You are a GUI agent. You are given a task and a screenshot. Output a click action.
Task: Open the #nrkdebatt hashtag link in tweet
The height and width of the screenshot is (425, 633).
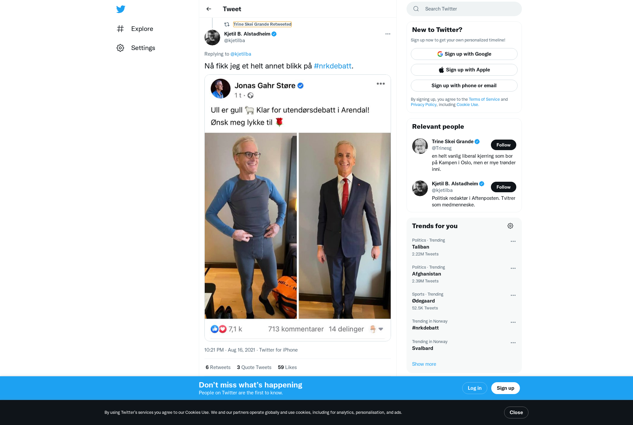[332, 66]
